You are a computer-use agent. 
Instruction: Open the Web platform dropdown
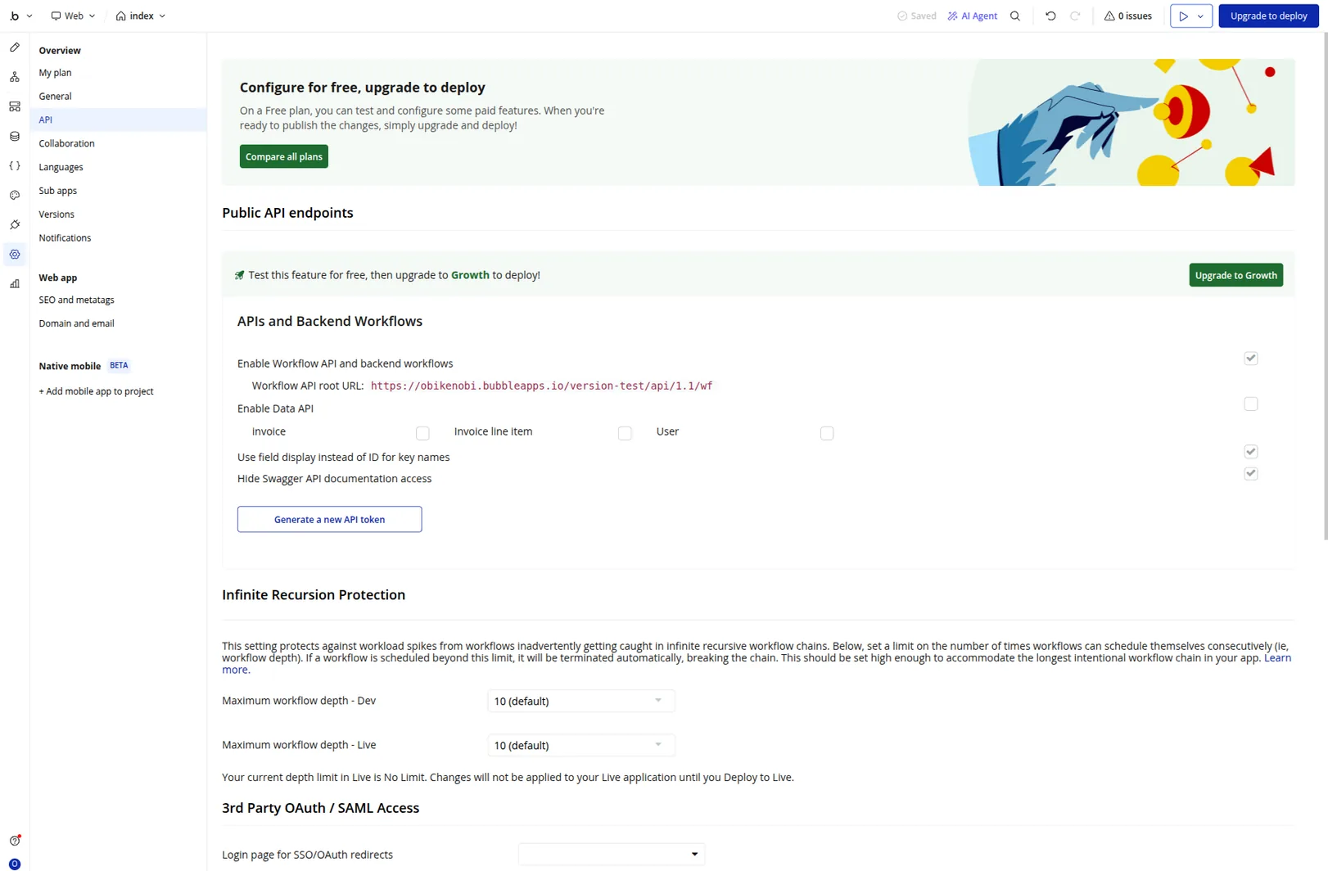click(x=73, y=16)
